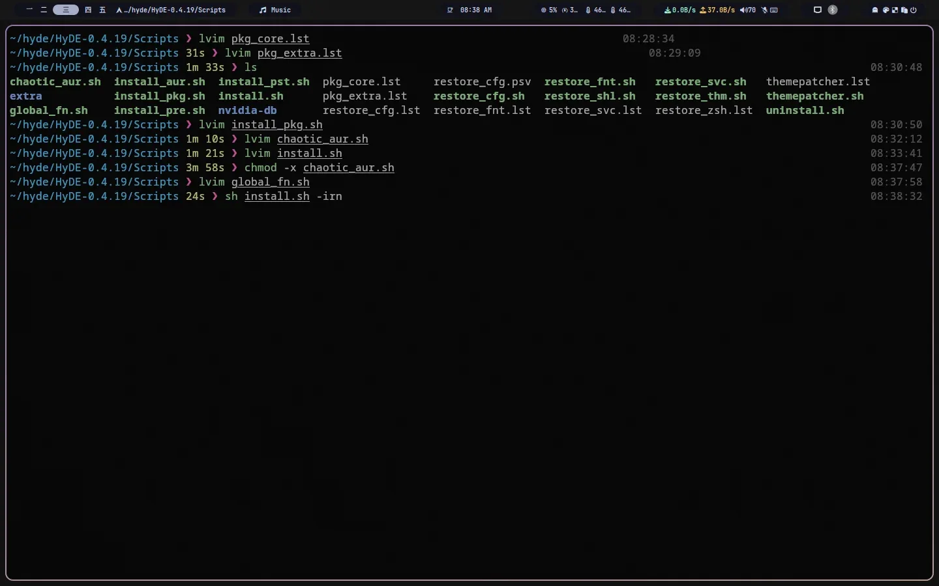Click the "nvidia-db" directory name
This screenshot has height=586, width=939.
coord(248,110)
